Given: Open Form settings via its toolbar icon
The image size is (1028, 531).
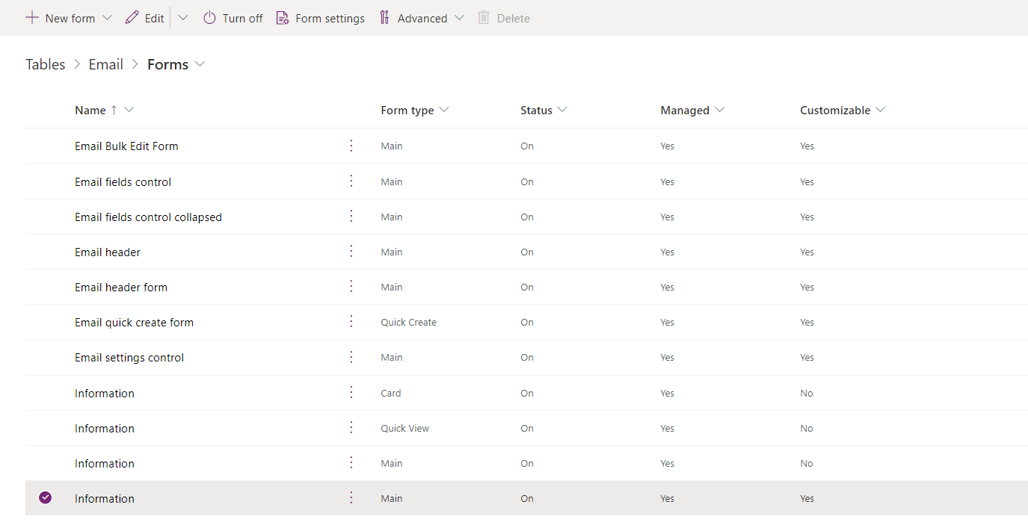Looking at the screenshot, I should (x=282, y=17).
